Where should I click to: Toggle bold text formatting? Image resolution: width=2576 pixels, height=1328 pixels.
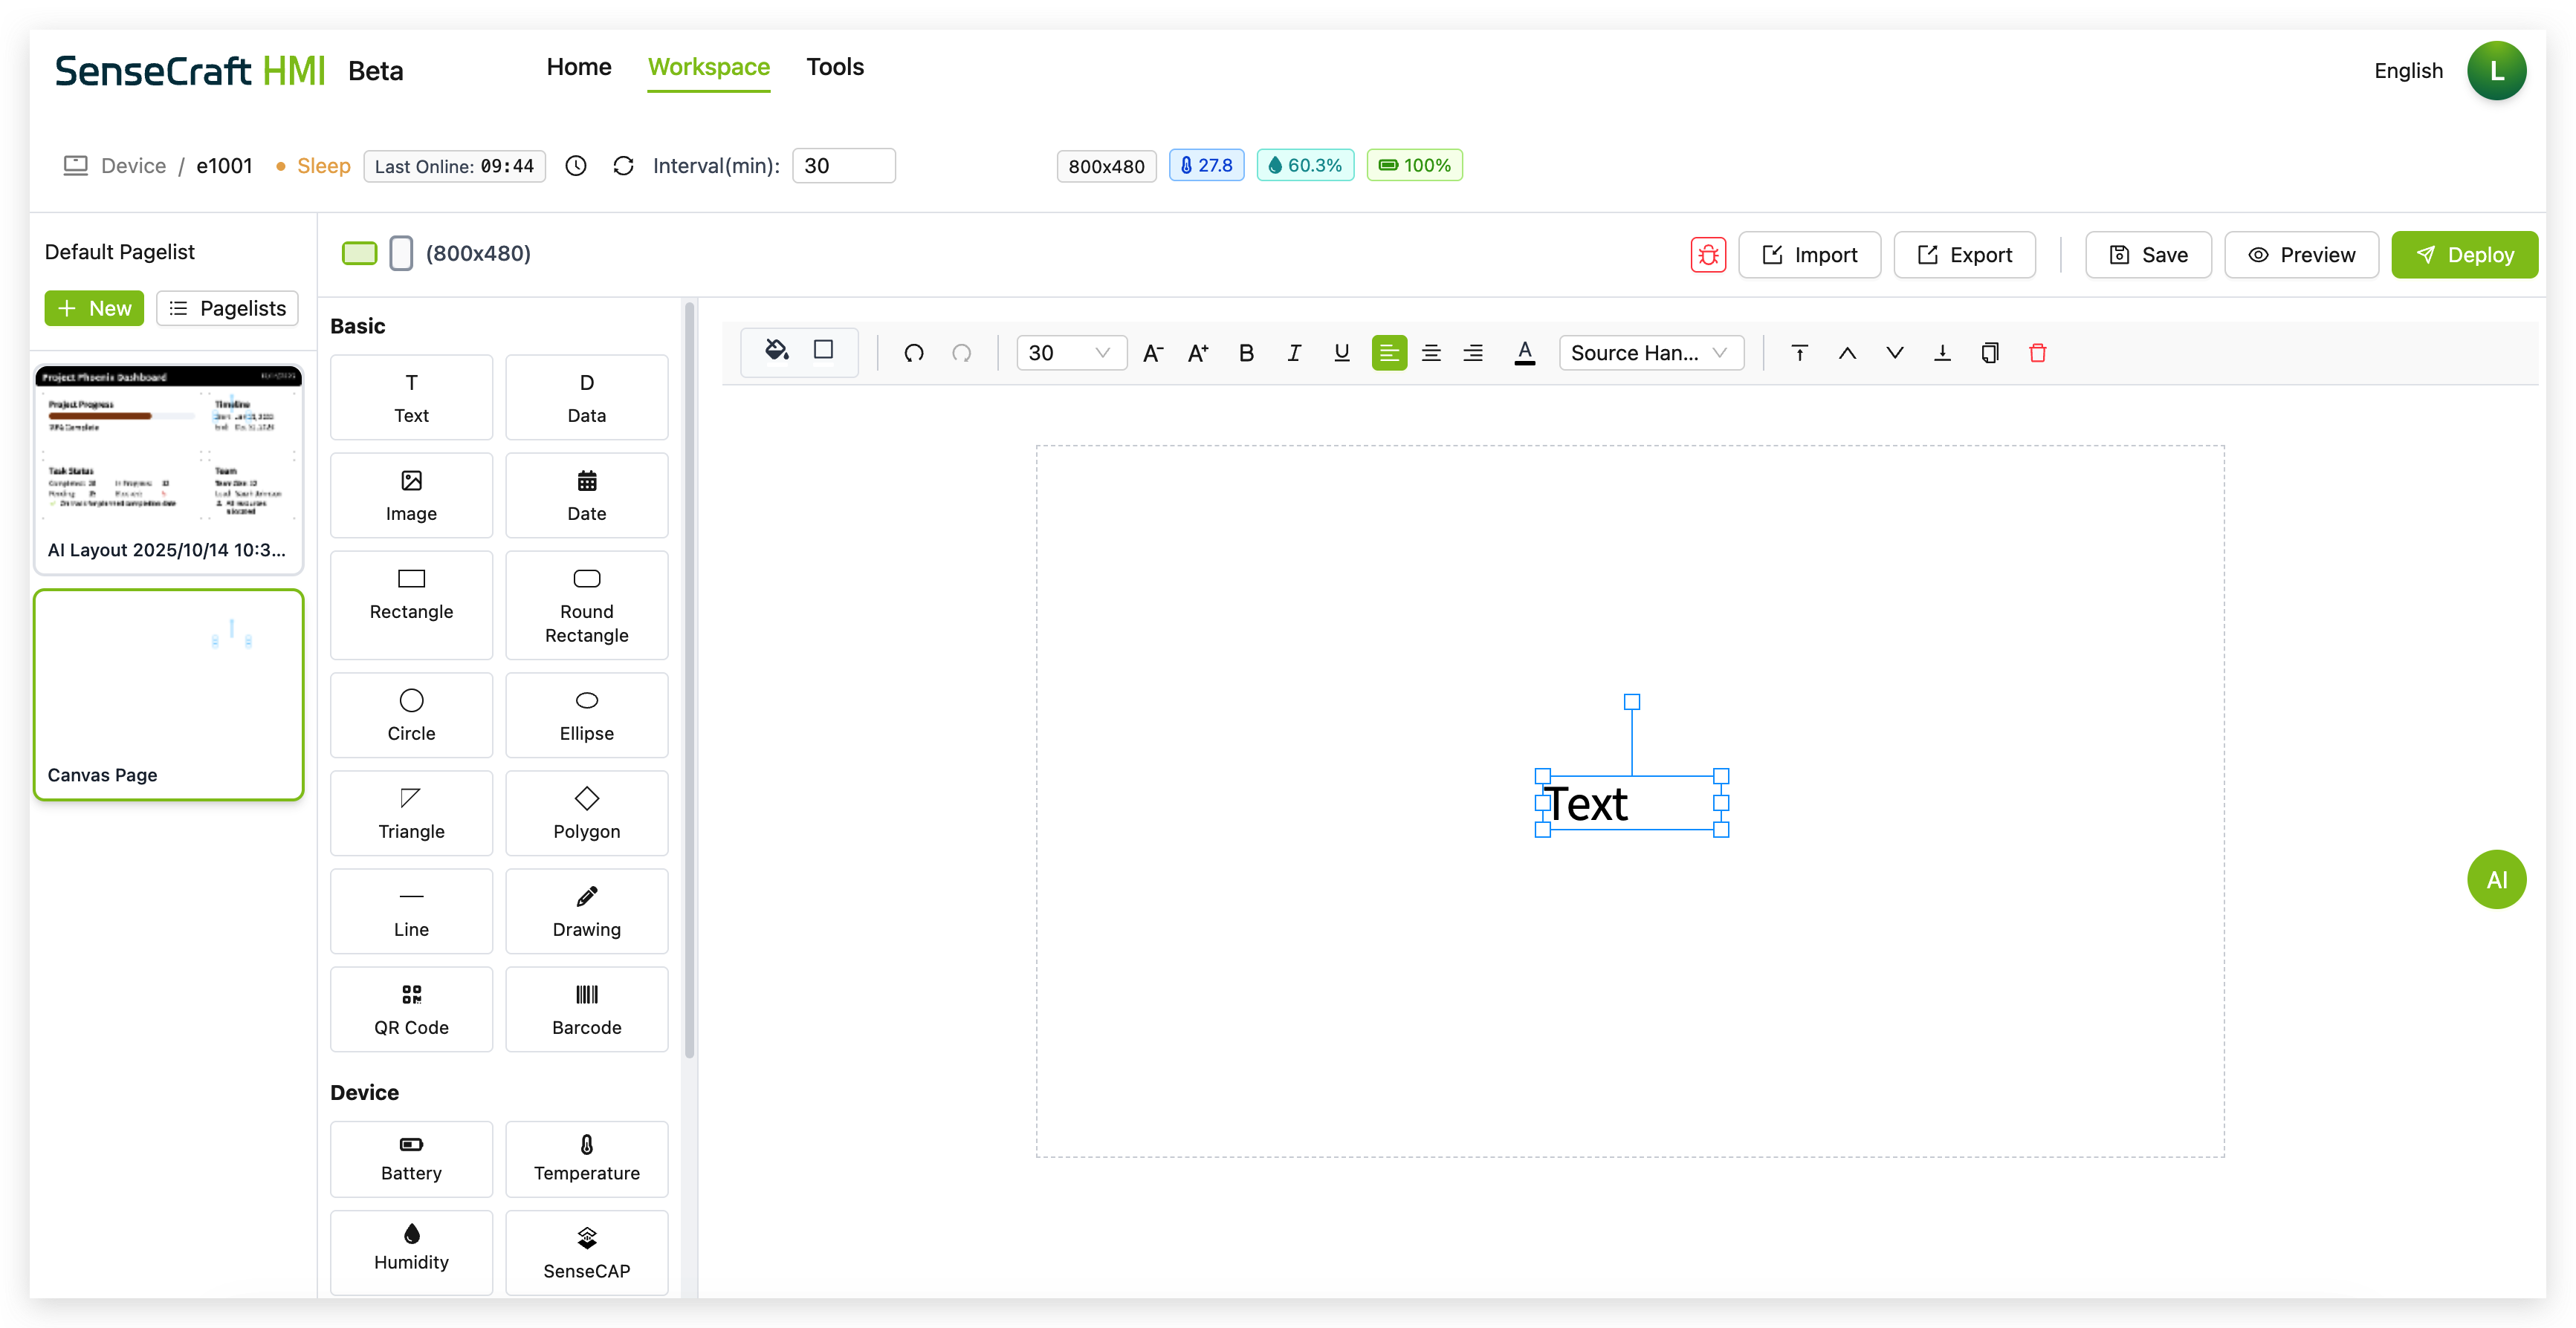[1246, 353]
